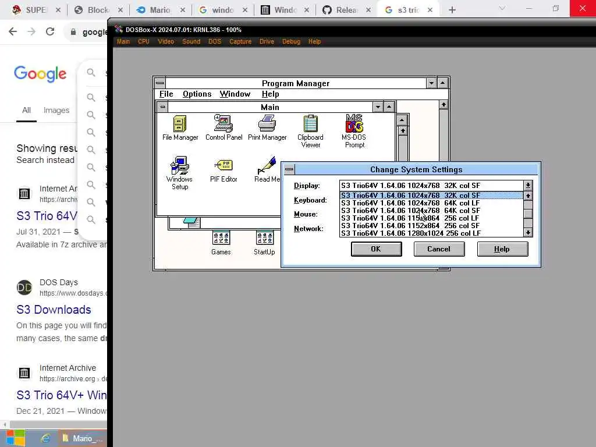Click Program Manager control-menu box
596x447 pixels.
(160, 83)
